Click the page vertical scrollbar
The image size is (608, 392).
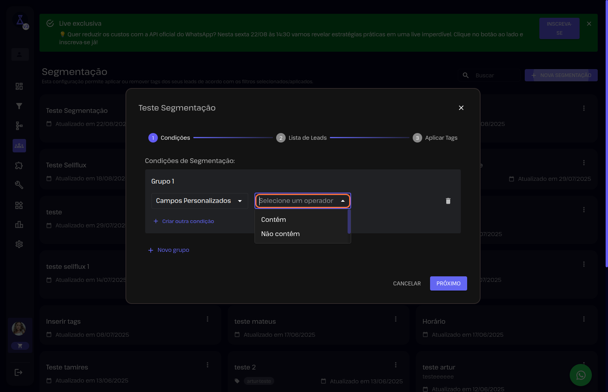point(606,134)
